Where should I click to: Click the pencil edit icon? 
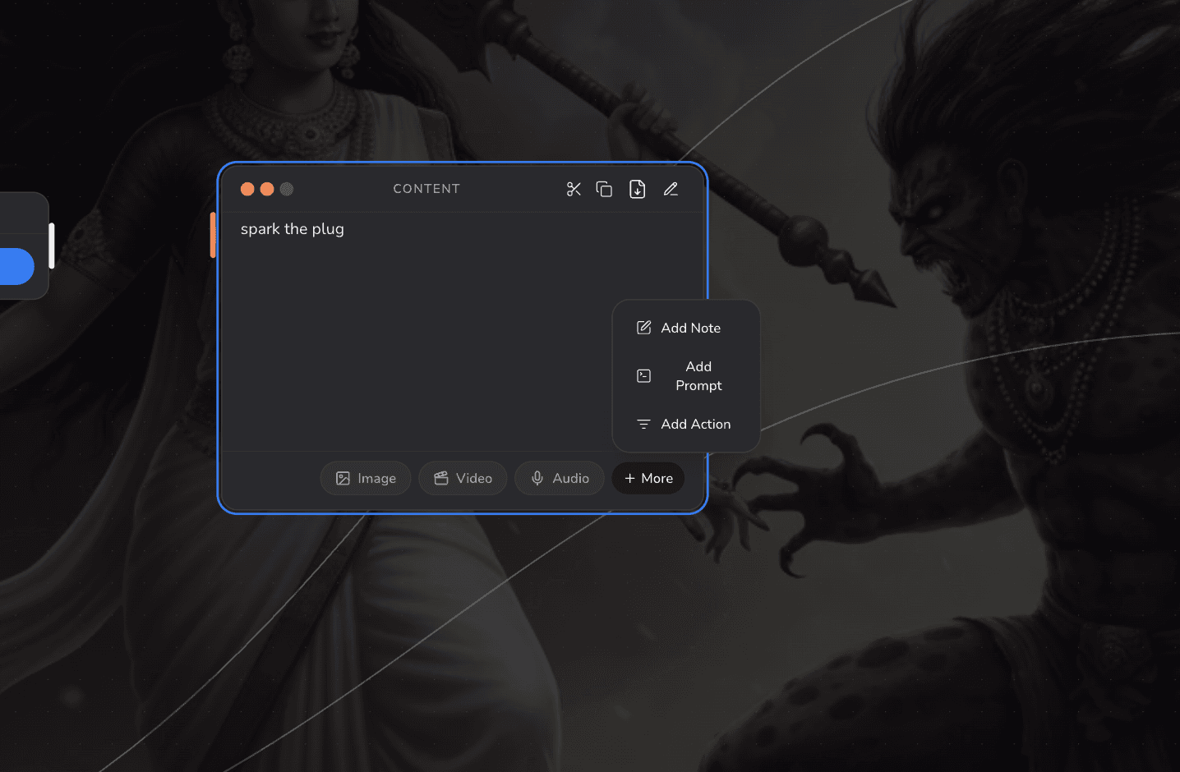point(671,189)
